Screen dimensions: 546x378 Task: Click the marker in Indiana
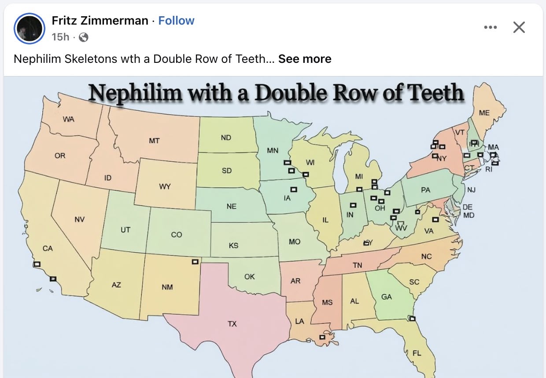(353, 205)
